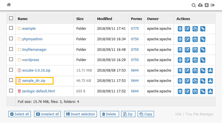Image resolution: width=222 pixels, height=128 pixels.
Task: Open the sample_dir.zip file link
Action: 34,81
